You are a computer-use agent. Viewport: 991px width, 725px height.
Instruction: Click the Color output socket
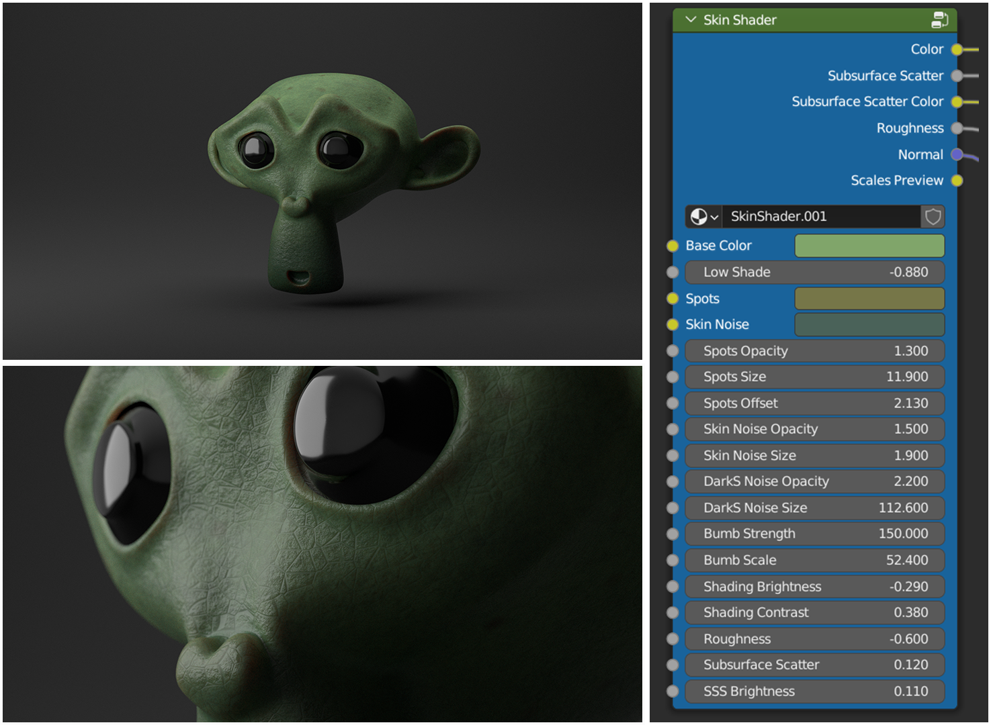[x=957, y=50]
